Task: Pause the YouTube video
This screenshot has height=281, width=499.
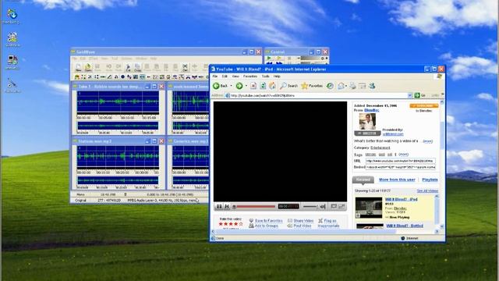Action: coord(219,206)
